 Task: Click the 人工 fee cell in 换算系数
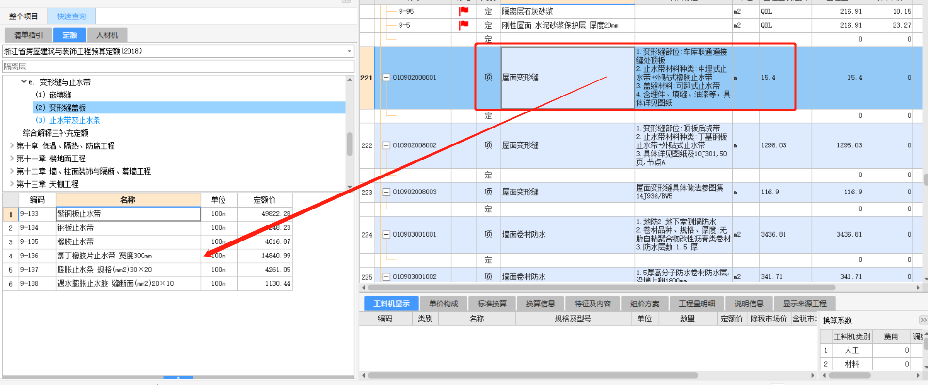click(x=891, y=350)
